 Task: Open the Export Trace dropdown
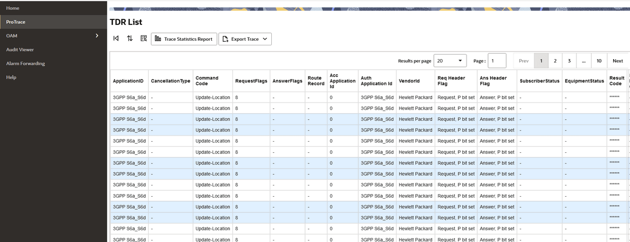pyautogui.click(x=245, y=39)
